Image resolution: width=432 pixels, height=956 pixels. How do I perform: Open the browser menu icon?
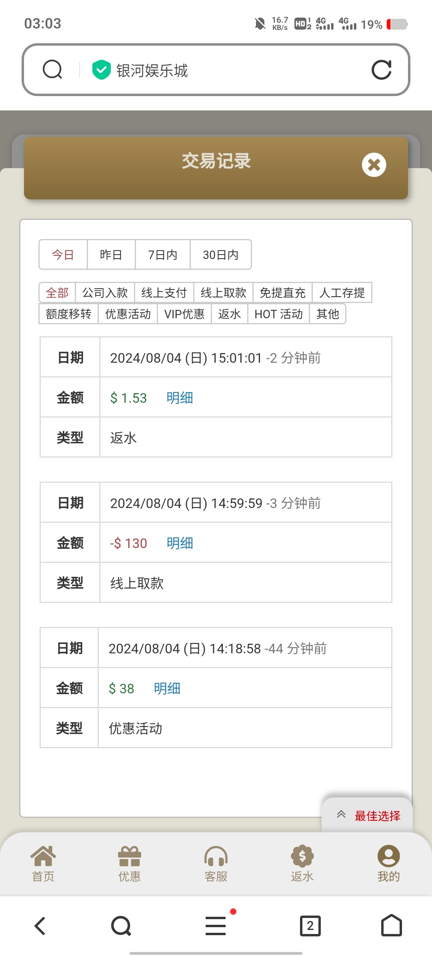(216, 926)
